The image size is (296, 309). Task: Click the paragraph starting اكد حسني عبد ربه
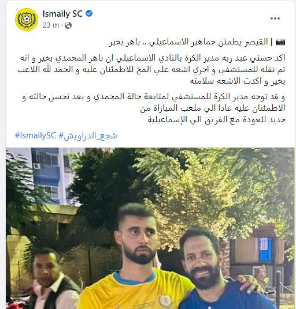coord(151,70)
